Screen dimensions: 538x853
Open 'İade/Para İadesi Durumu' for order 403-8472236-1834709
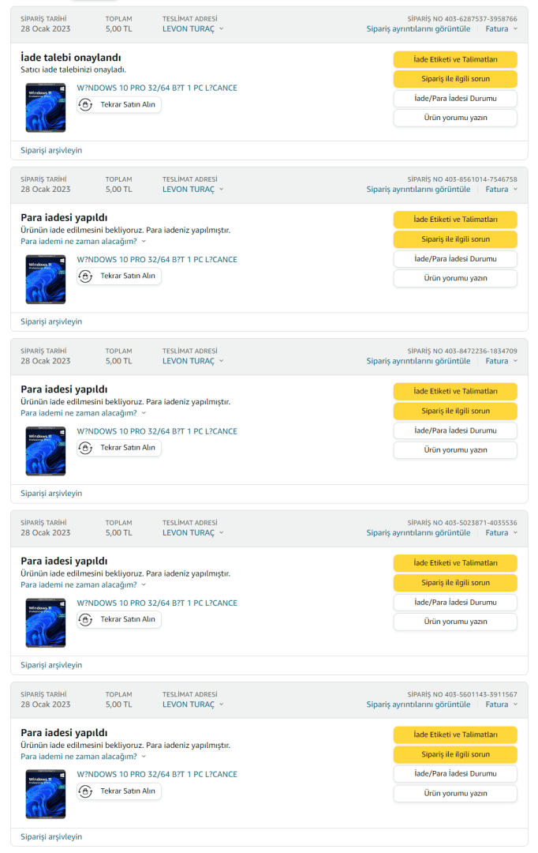point(455,430)
